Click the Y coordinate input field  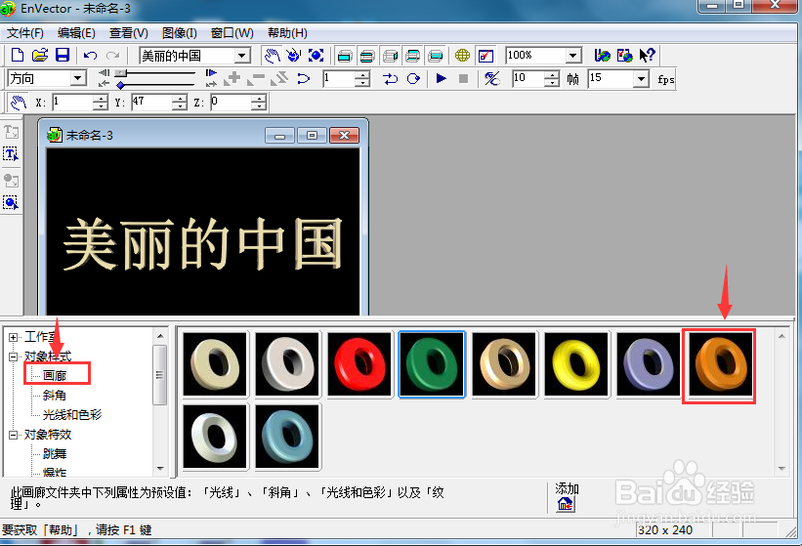(152, 103)
